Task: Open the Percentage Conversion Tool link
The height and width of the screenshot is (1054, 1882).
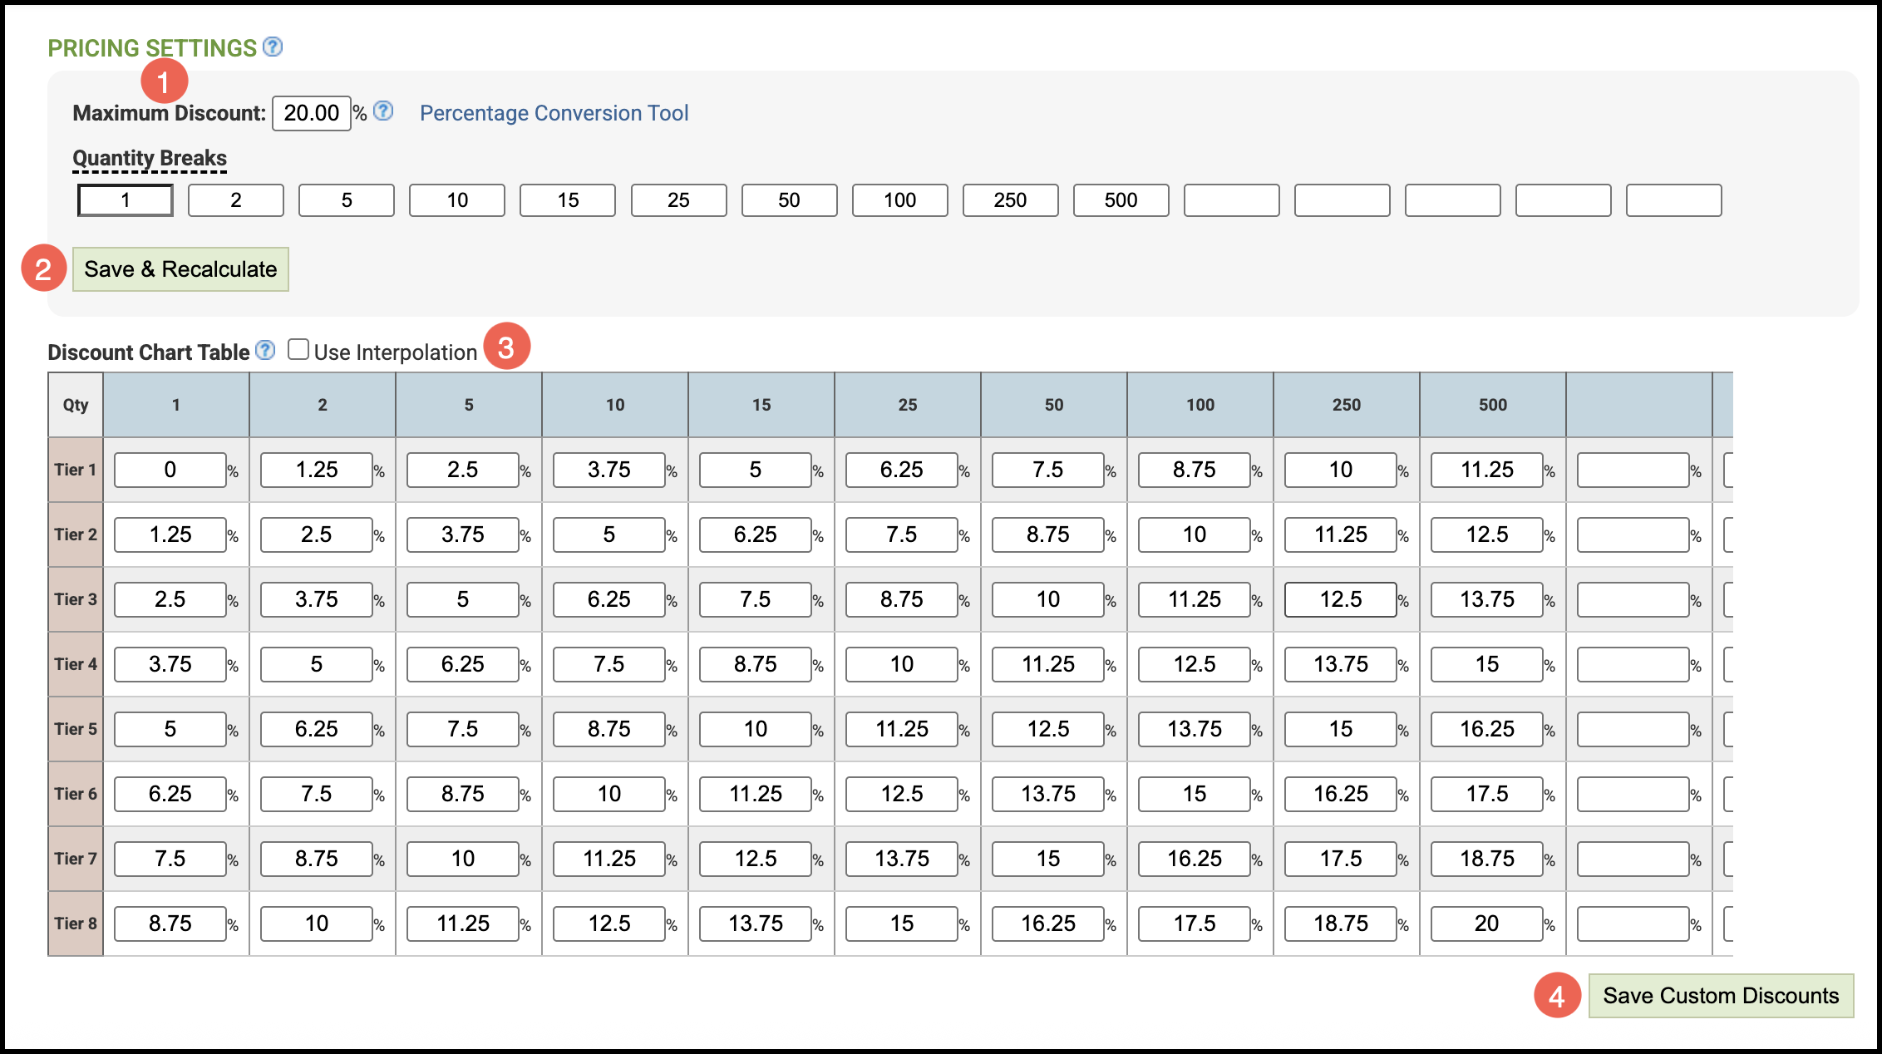Action: [x=554, y=113]
